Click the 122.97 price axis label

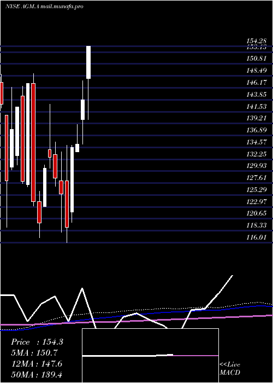256,202
